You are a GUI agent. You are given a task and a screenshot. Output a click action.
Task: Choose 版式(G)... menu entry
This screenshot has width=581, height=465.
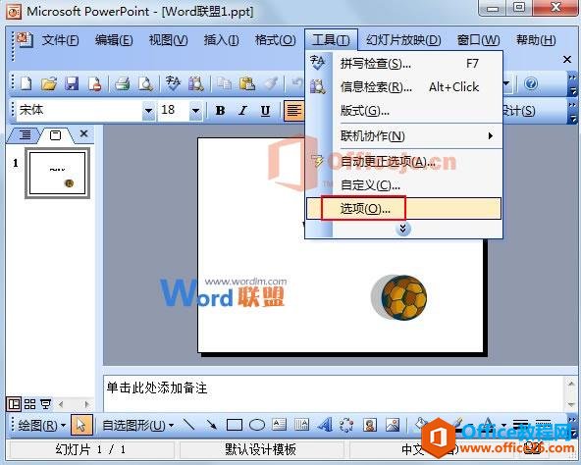click(x=403, y=111)
